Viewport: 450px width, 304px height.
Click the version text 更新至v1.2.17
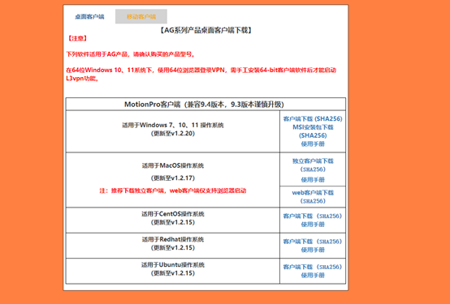173,178
